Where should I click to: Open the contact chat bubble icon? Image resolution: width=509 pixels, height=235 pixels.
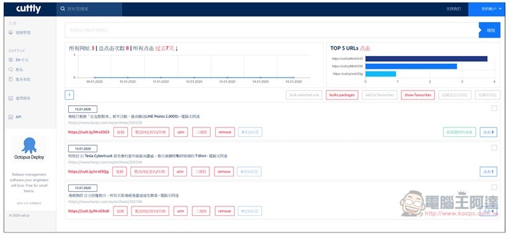pyautogui.click(x=11, y=69)
